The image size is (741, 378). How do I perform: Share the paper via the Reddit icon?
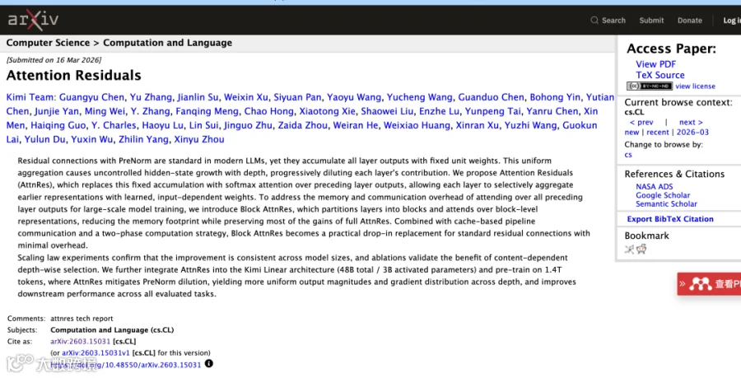pyautogui.click(x=641, y=249)
